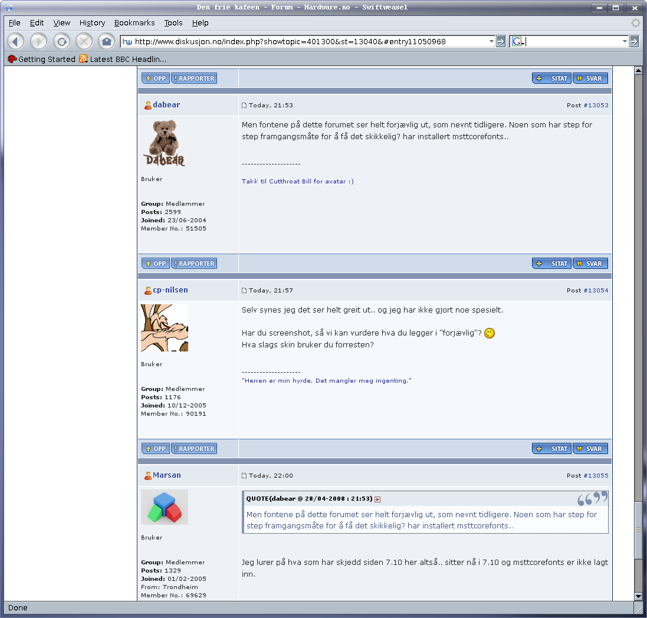Open dabear's user profile link
Image resolution: width=647 pixels, height=618 pixels.
click(166, 105)
